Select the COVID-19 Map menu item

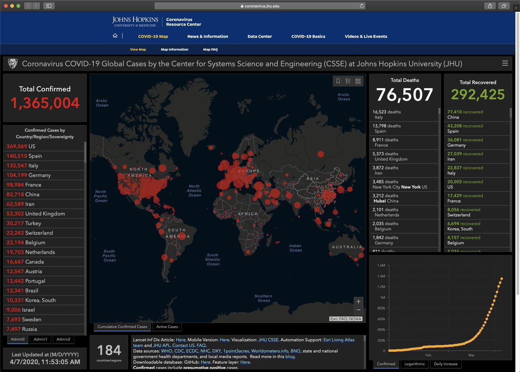click(153, 36)
